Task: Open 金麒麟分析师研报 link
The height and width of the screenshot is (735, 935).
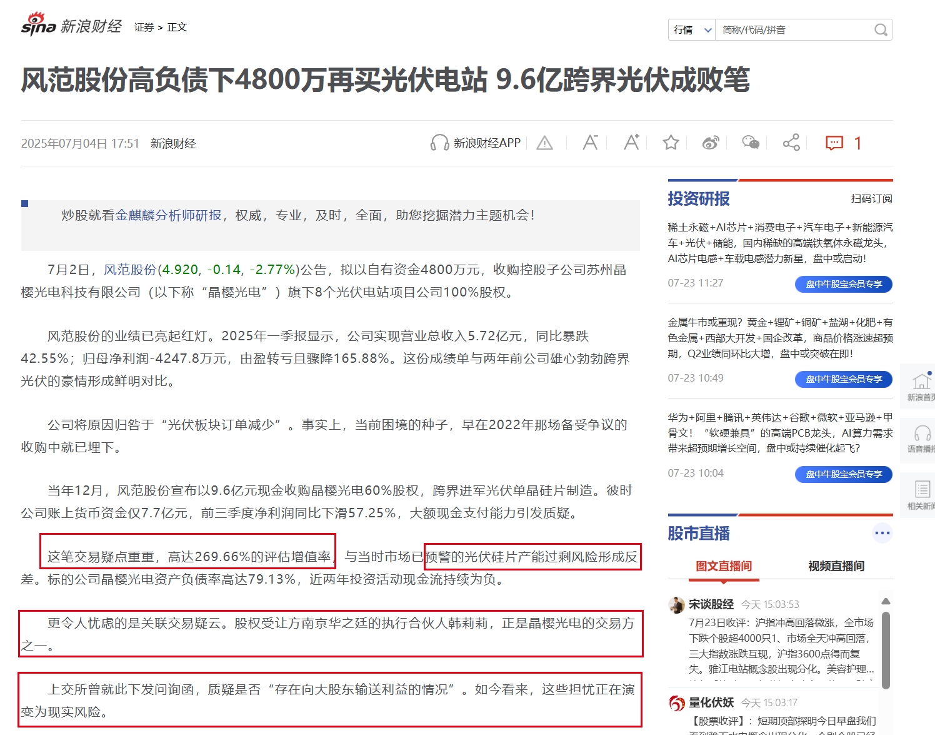Action: pos(169,215)
